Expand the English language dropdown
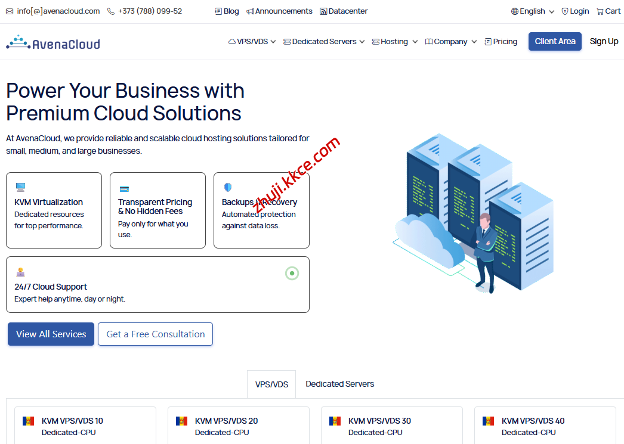The height and width of the screenshot is (444, 624). 533,11
